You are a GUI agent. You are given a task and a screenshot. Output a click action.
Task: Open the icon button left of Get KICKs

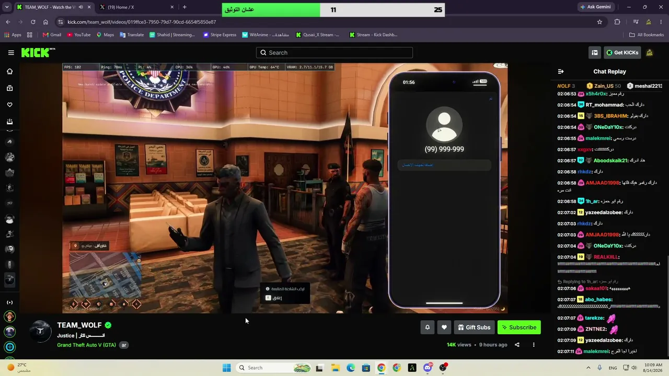coord(595,53)
